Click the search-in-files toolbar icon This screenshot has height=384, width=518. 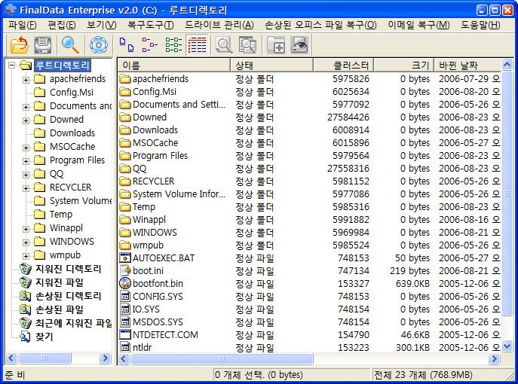click(x=247, y=45)
